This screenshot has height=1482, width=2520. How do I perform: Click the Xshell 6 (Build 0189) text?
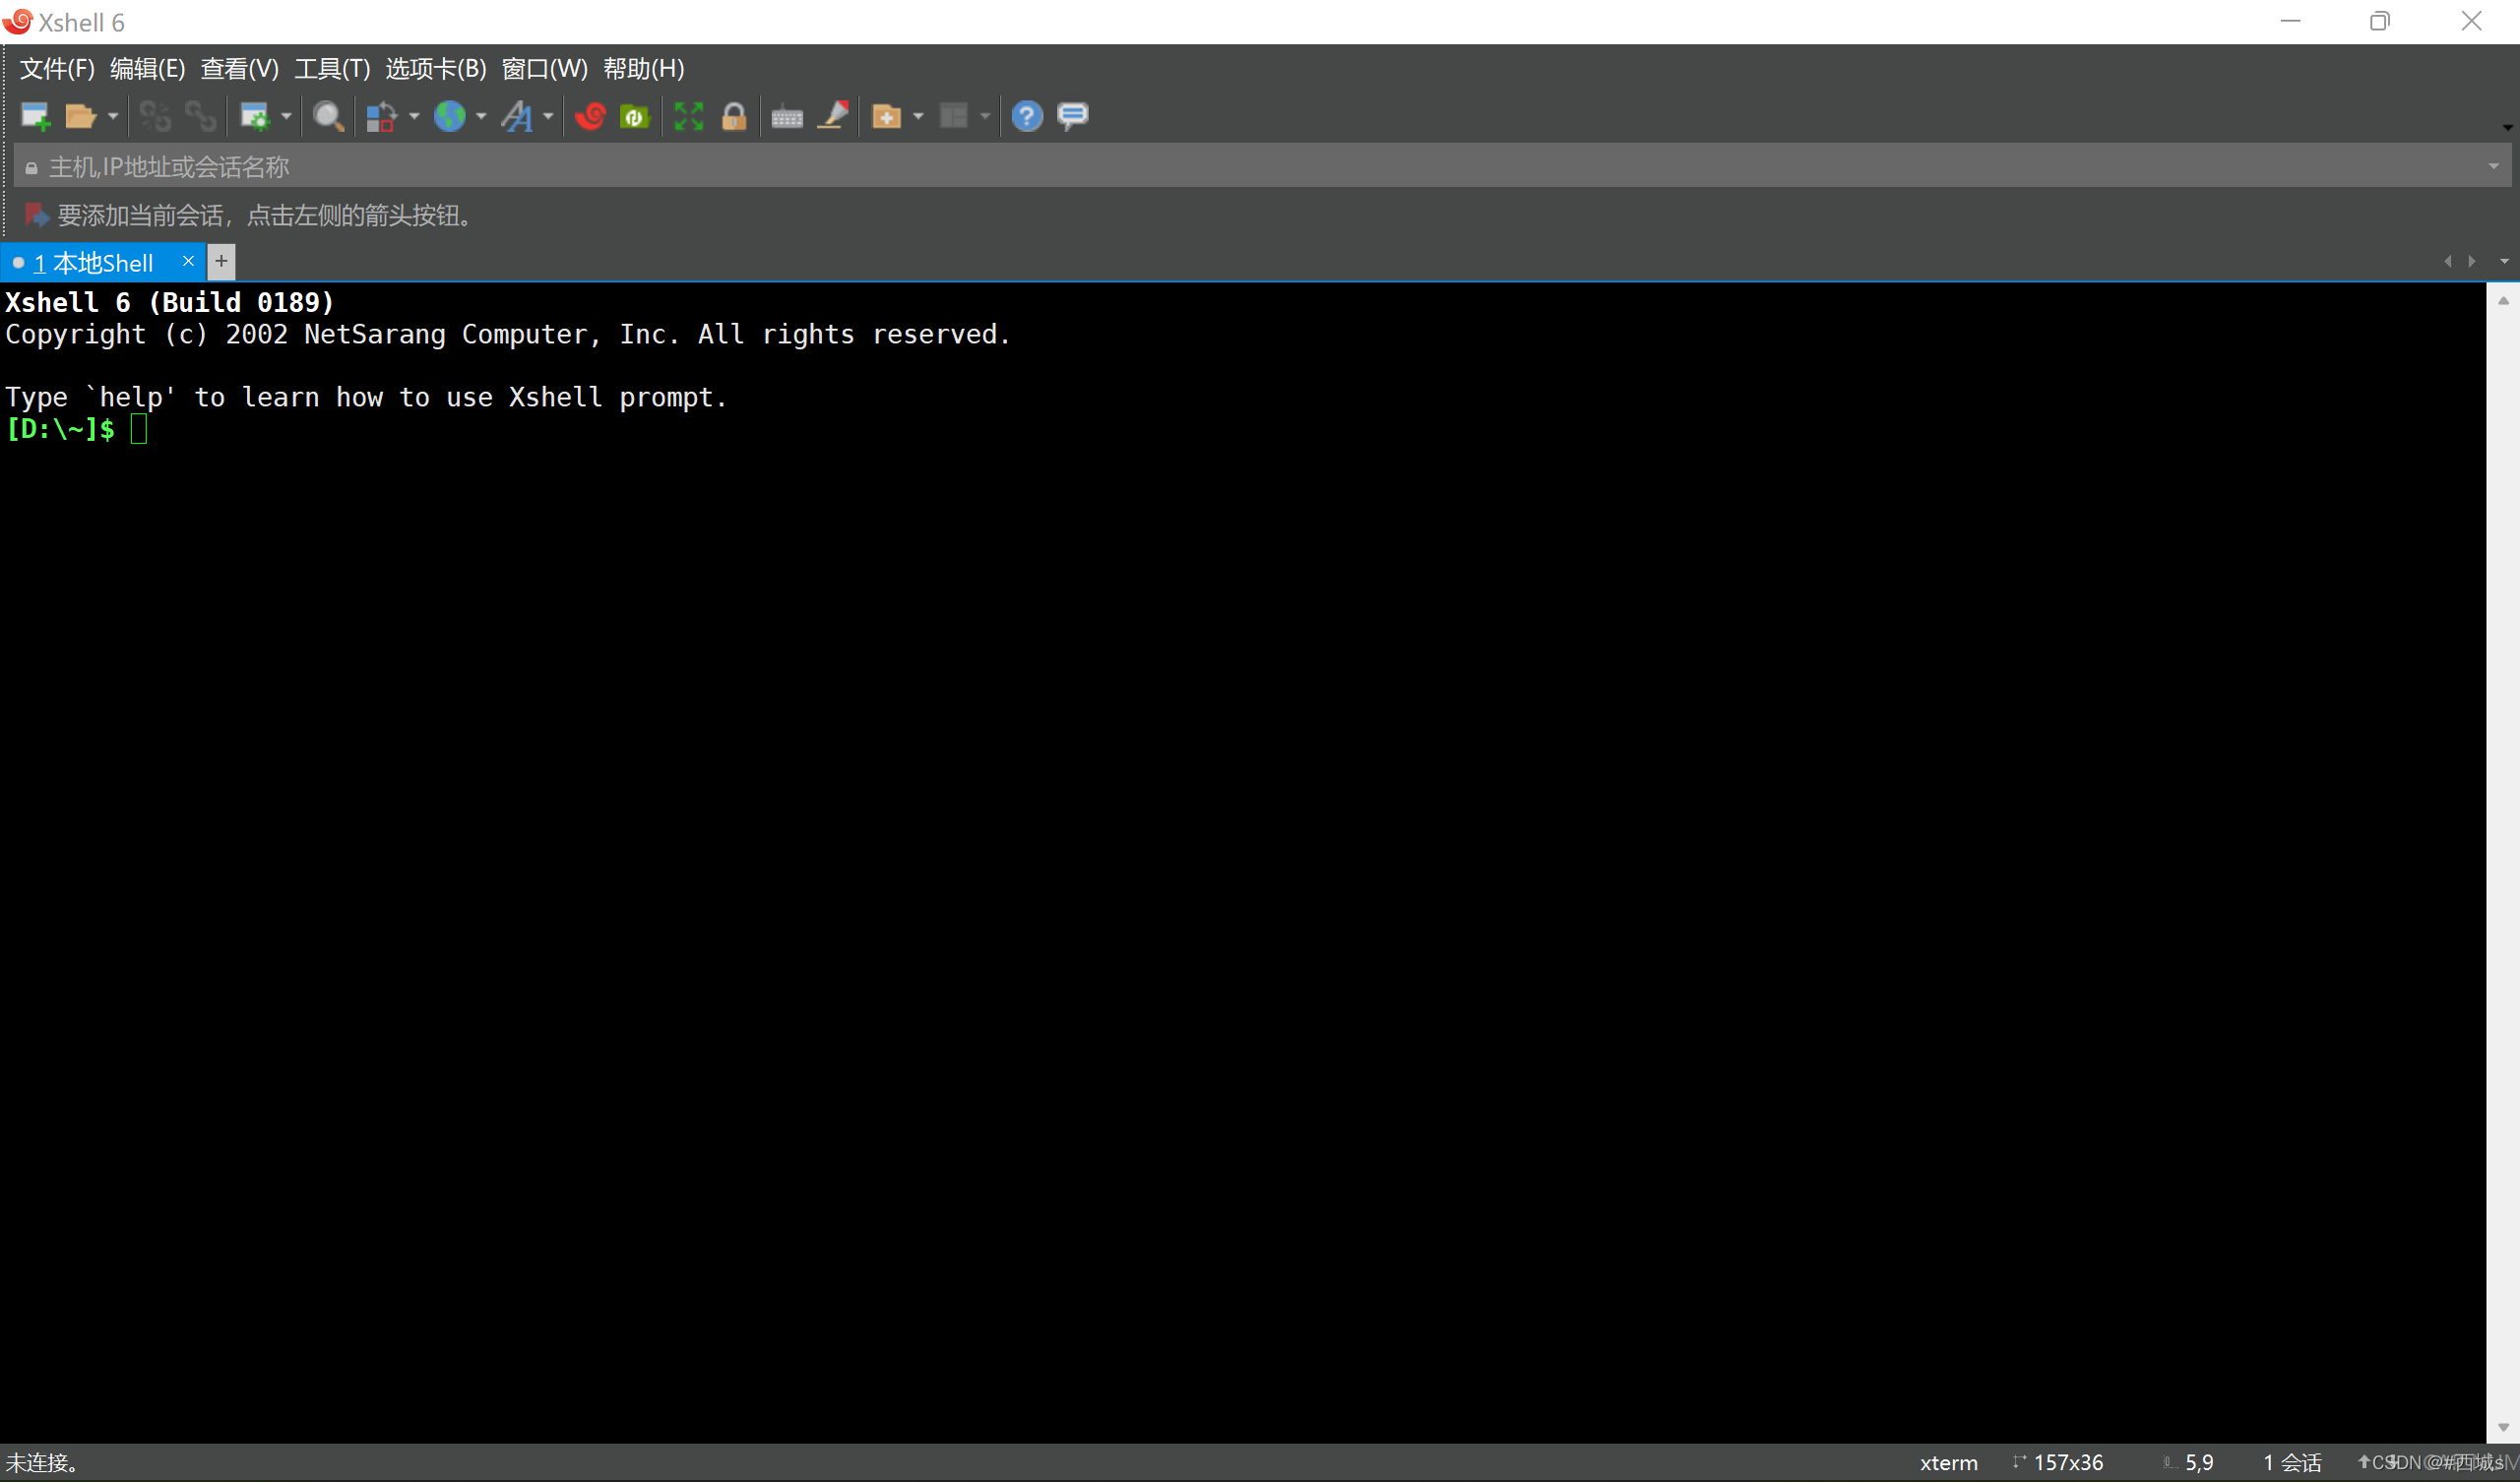(170, 302)
